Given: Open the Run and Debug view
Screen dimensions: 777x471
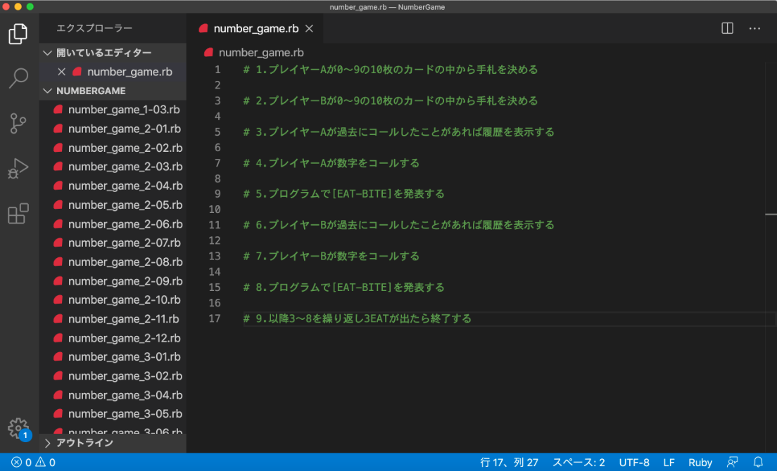Looking at the screenshot, I should pos(18,168).
